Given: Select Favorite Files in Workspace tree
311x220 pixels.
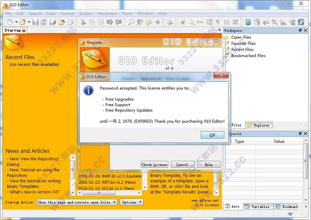Looking at the screenshot, I should pos(244,43).
